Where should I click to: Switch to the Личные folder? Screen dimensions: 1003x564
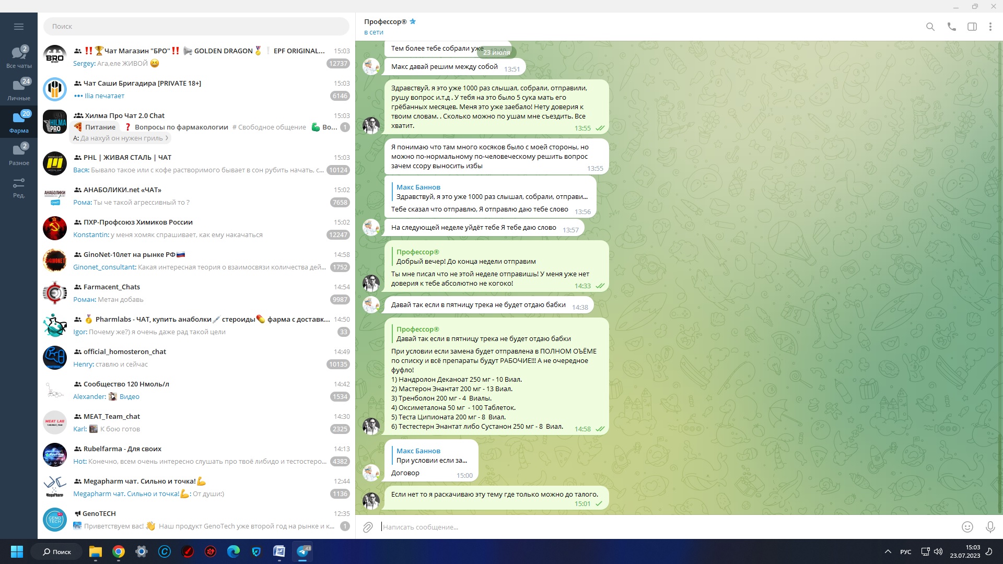point(19,89)
